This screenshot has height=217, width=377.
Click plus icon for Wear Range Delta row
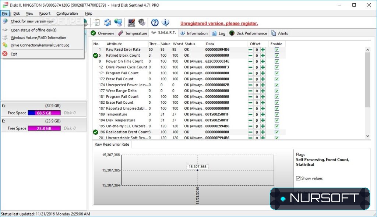[263, 91]
